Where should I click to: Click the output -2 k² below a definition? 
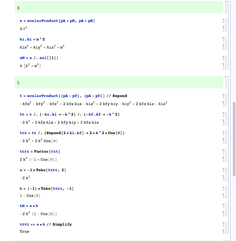coord(25,178)
